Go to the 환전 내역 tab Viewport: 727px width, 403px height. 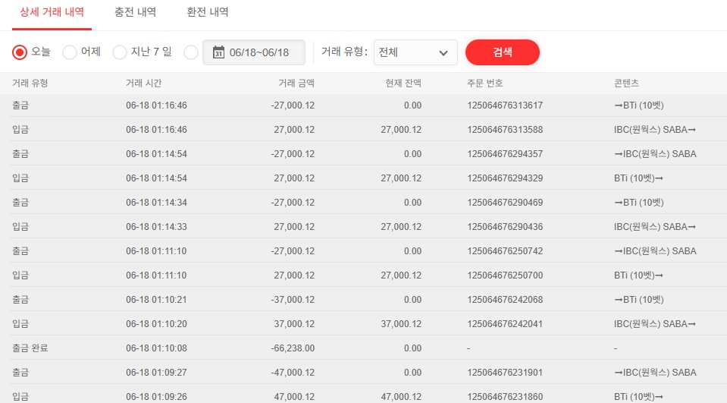tap(208, 12)
